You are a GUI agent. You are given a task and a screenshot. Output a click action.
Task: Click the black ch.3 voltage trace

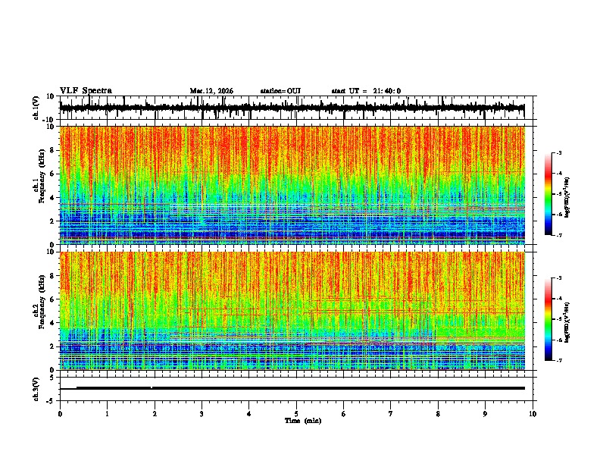[x=292, y=388]
